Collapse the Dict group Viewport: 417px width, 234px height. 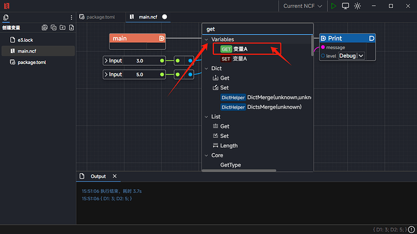[206, 68]
